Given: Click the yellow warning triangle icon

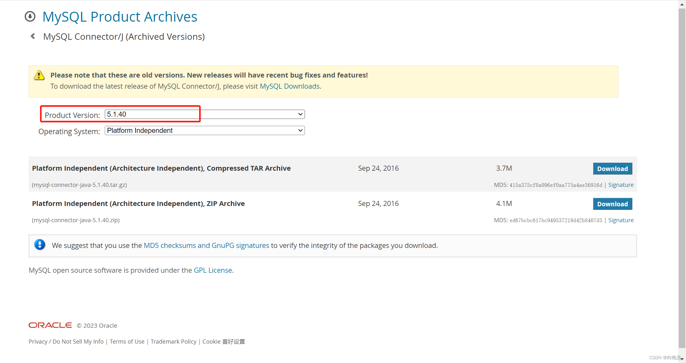Looking at the screenshot, I should pos(39,75).
